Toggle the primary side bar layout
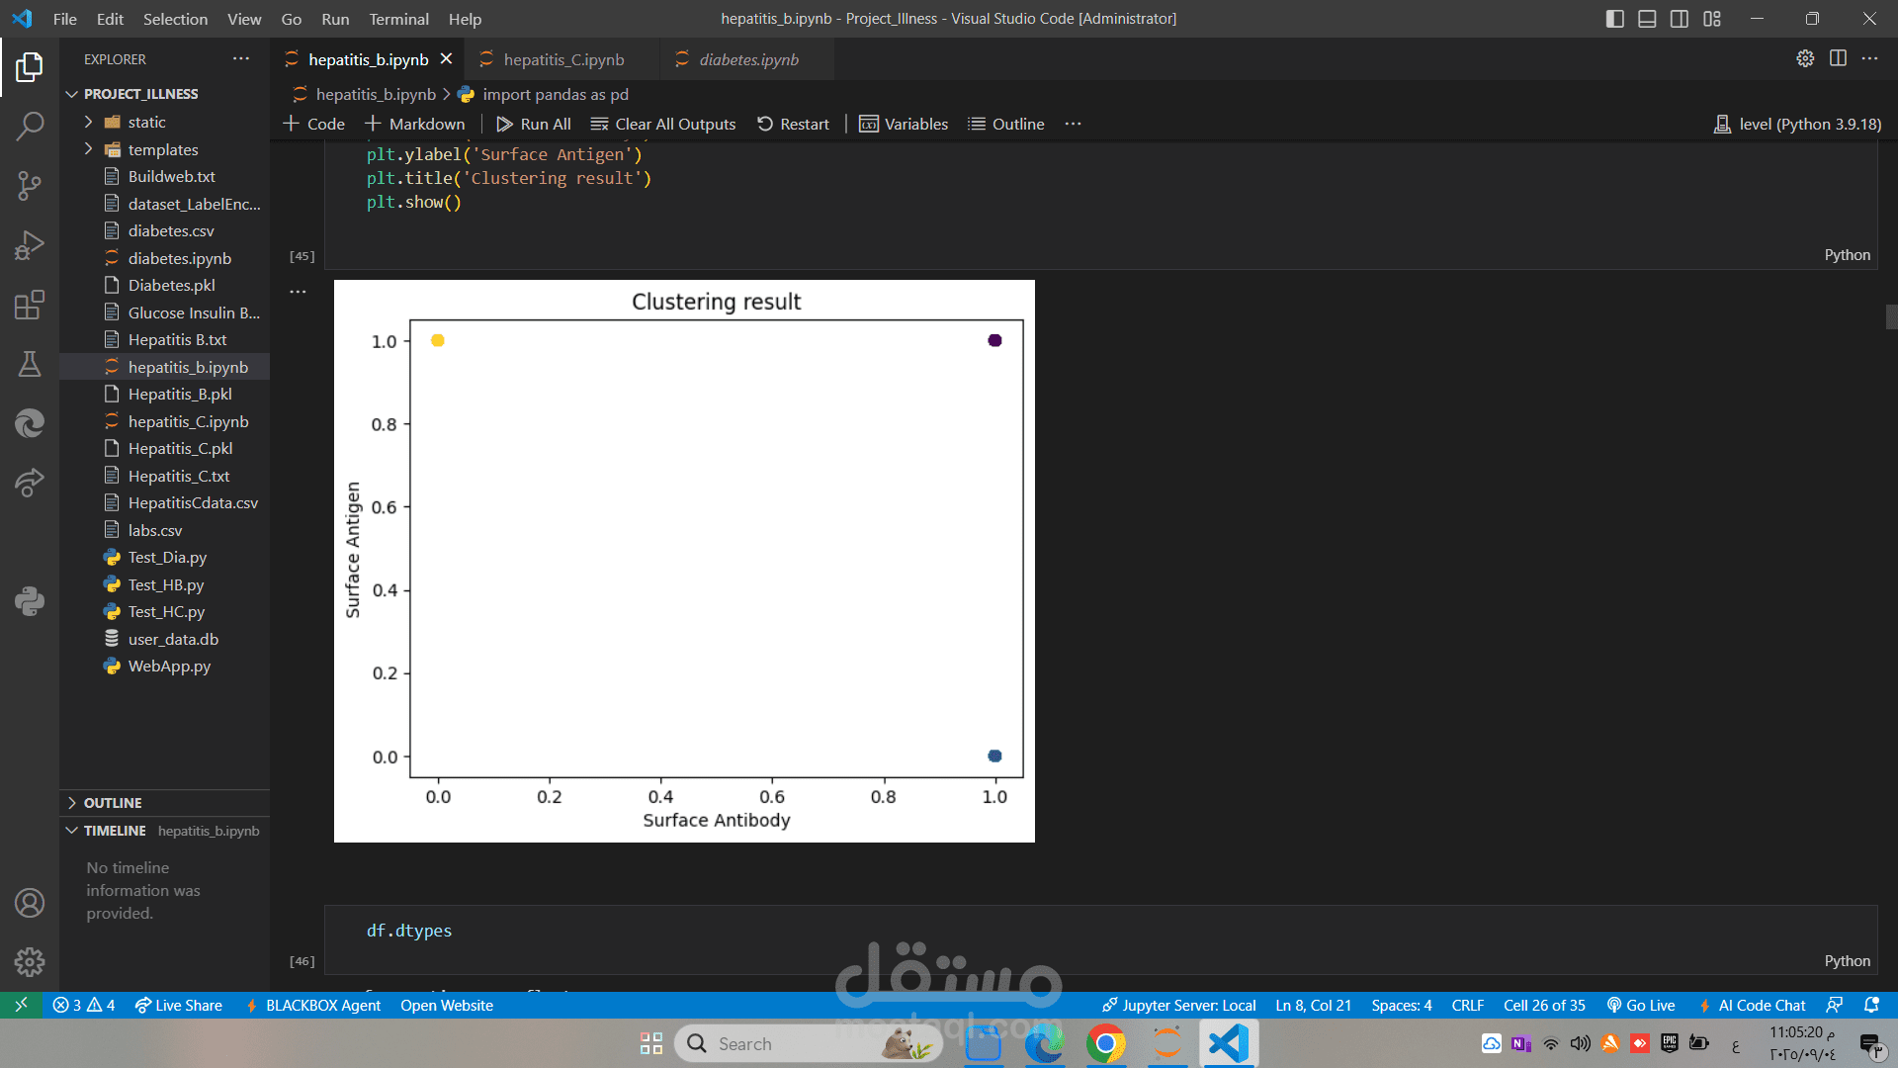The width and height of the screenshot is (1898, 1068). (1614, 19)
